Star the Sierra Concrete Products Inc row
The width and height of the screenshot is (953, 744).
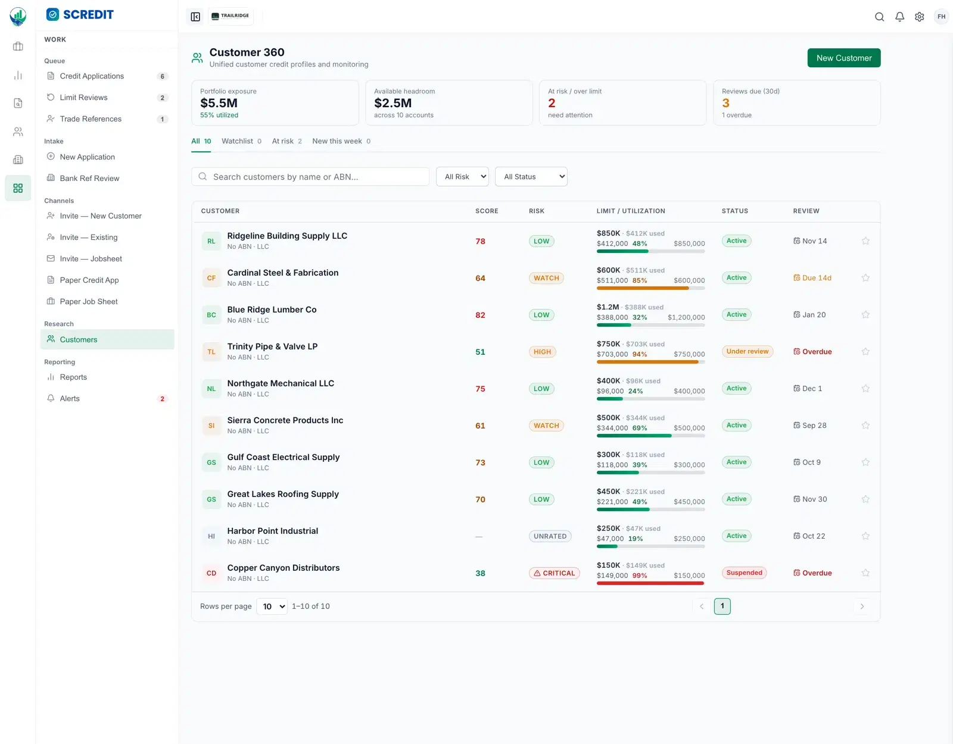click(865, 426)
